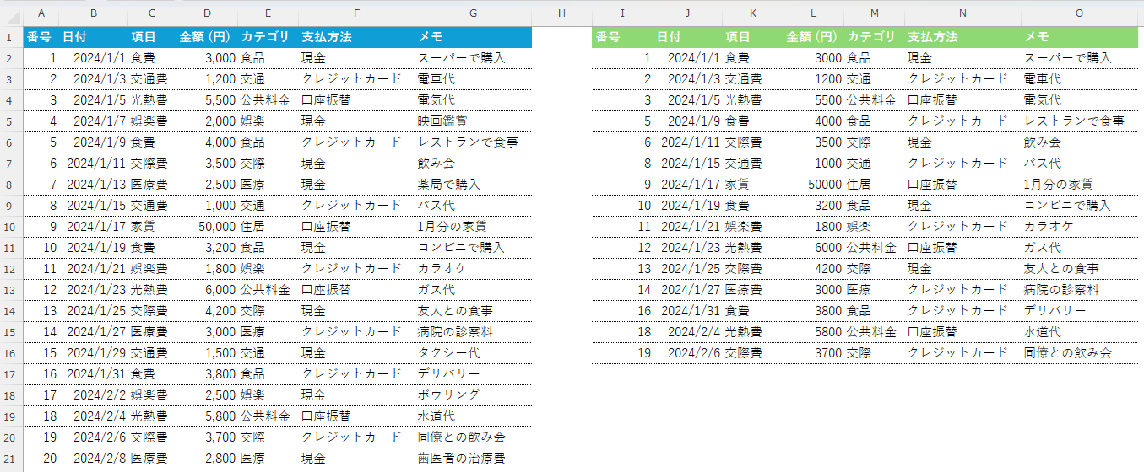Click the memo cell 薬局で購入
The image size is (1144, 472).
(448, 185)
